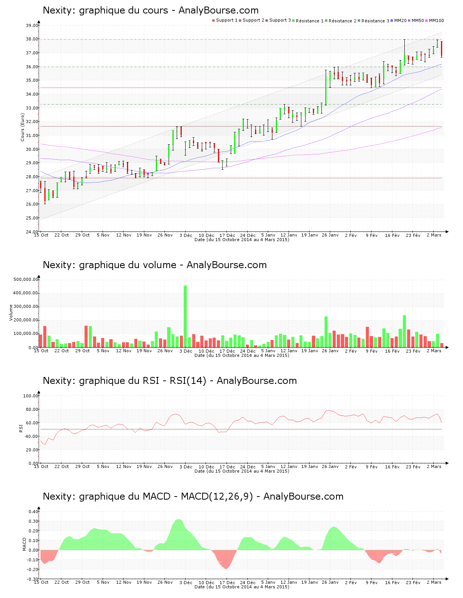Click the 'Résistance 3' legend label
The height and width of the screenshot is (598, 463).
point(375,20)
